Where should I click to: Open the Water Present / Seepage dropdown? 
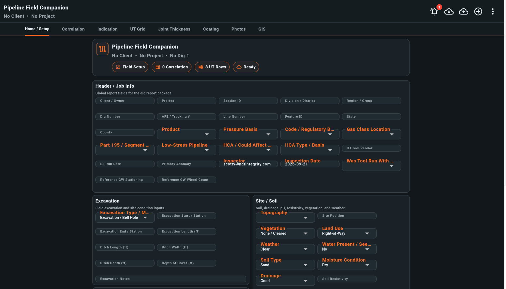point(347,249)
